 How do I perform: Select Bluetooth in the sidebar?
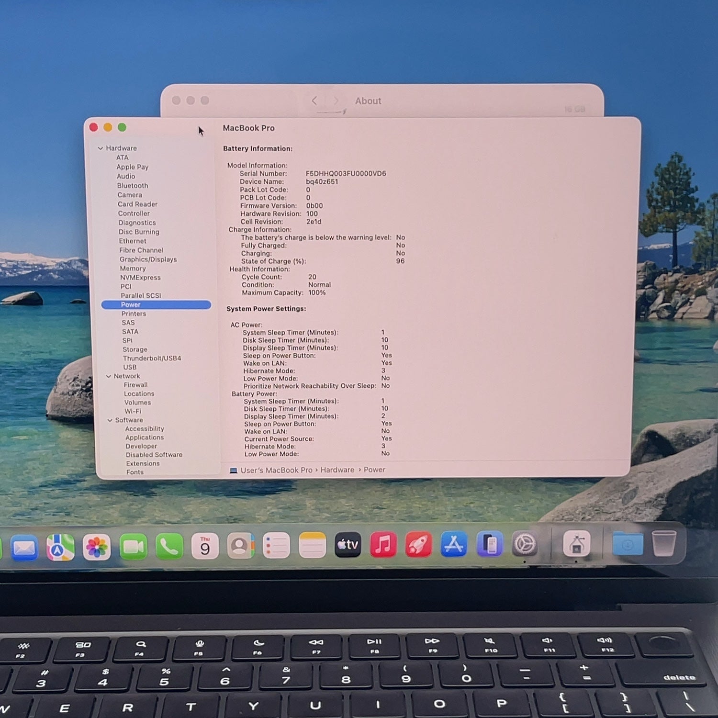pos(133,186)
